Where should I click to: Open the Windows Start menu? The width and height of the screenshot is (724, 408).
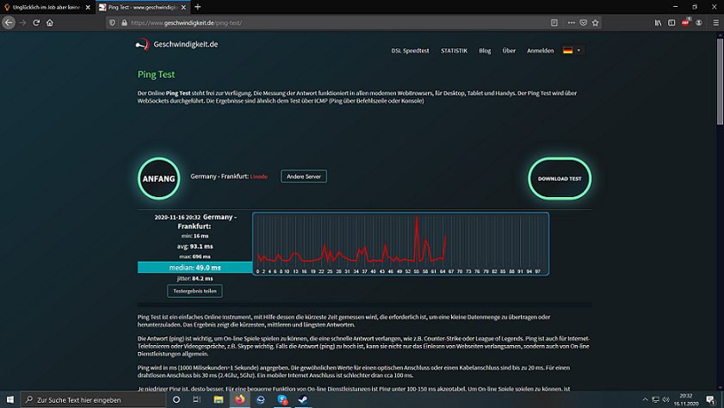9,400
